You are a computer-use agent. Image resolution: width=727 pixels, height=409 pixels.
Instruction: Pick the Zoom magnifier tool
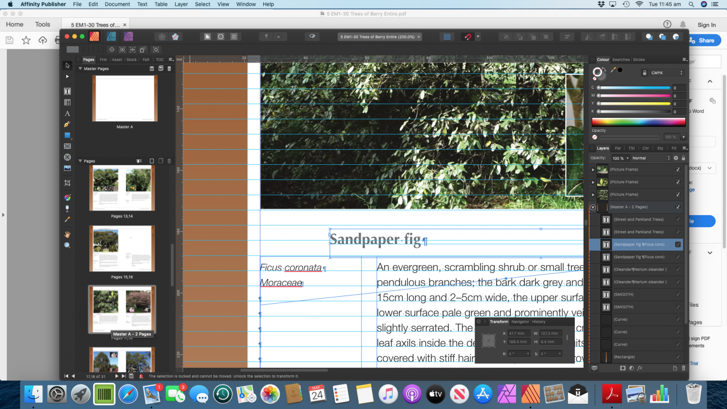click(x=67, y=245)
